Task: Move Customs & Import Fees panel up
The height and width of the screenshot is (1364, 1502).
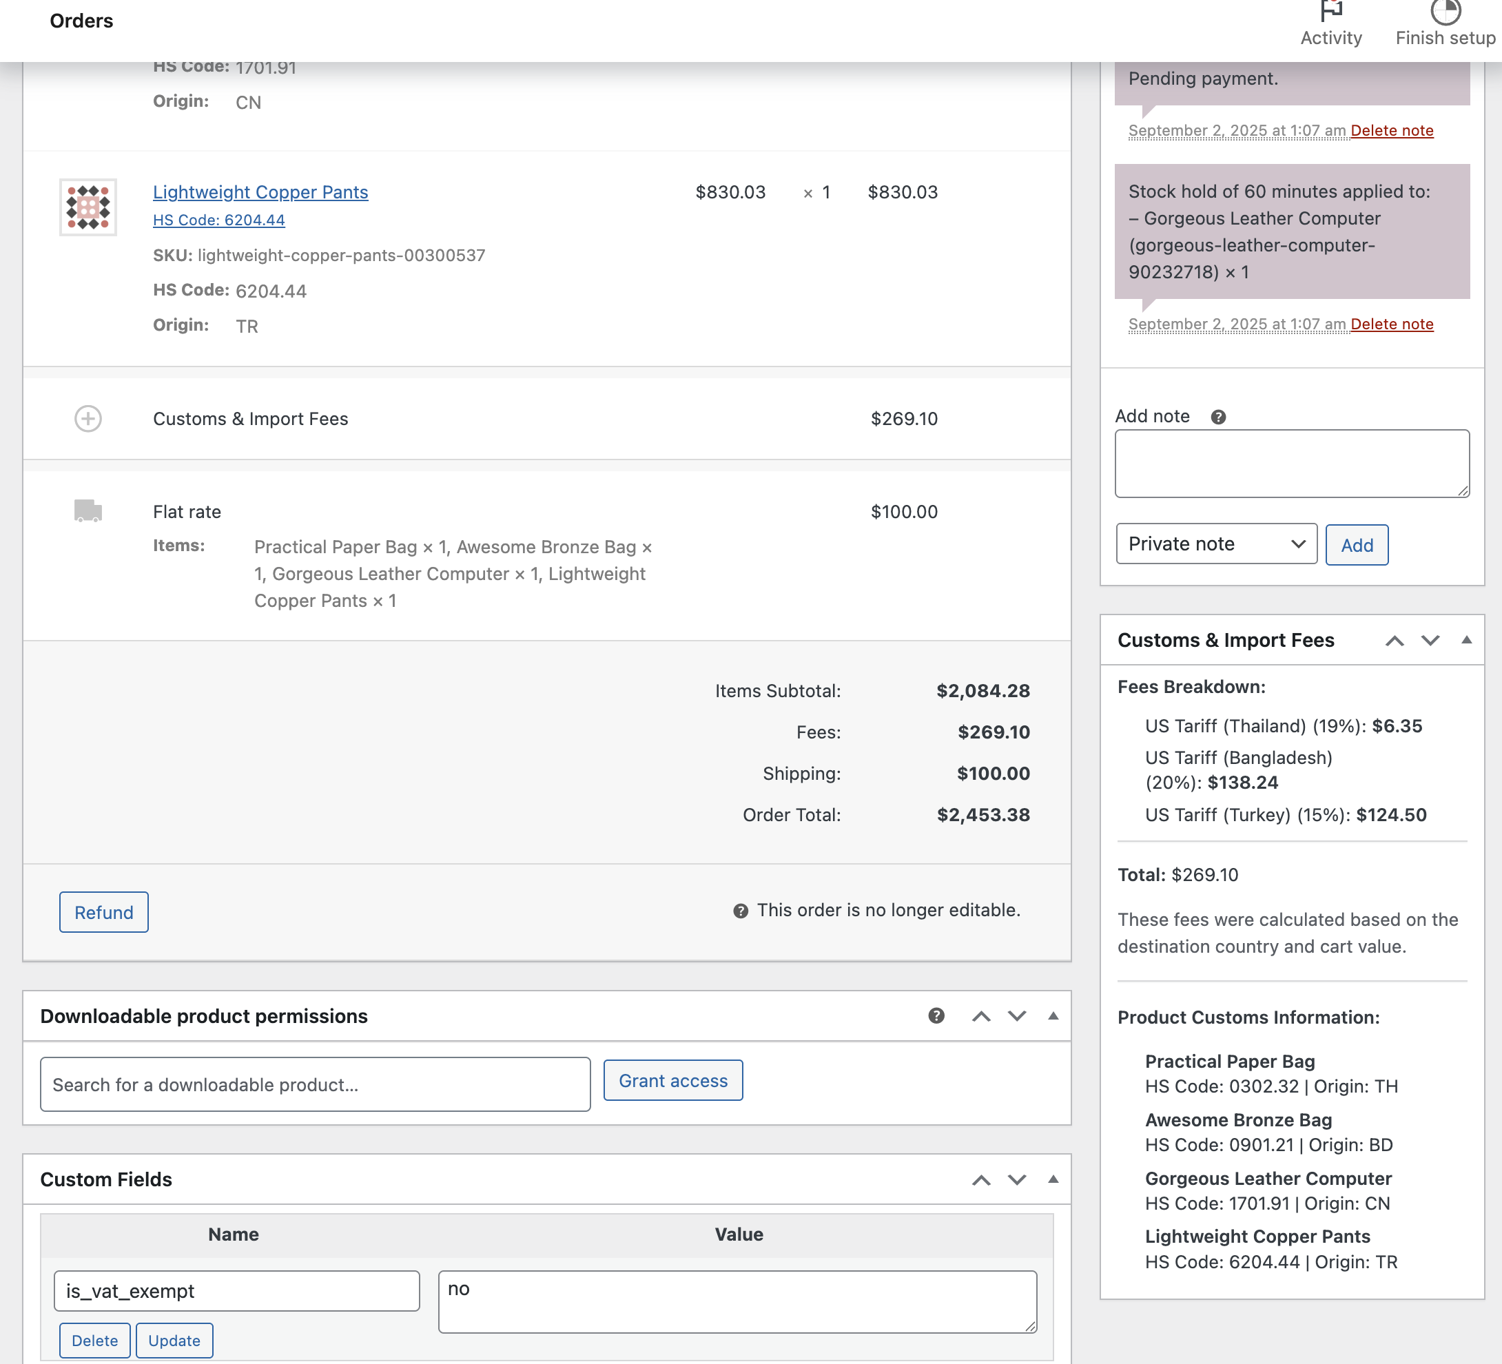Action: tap(1394, 641)
